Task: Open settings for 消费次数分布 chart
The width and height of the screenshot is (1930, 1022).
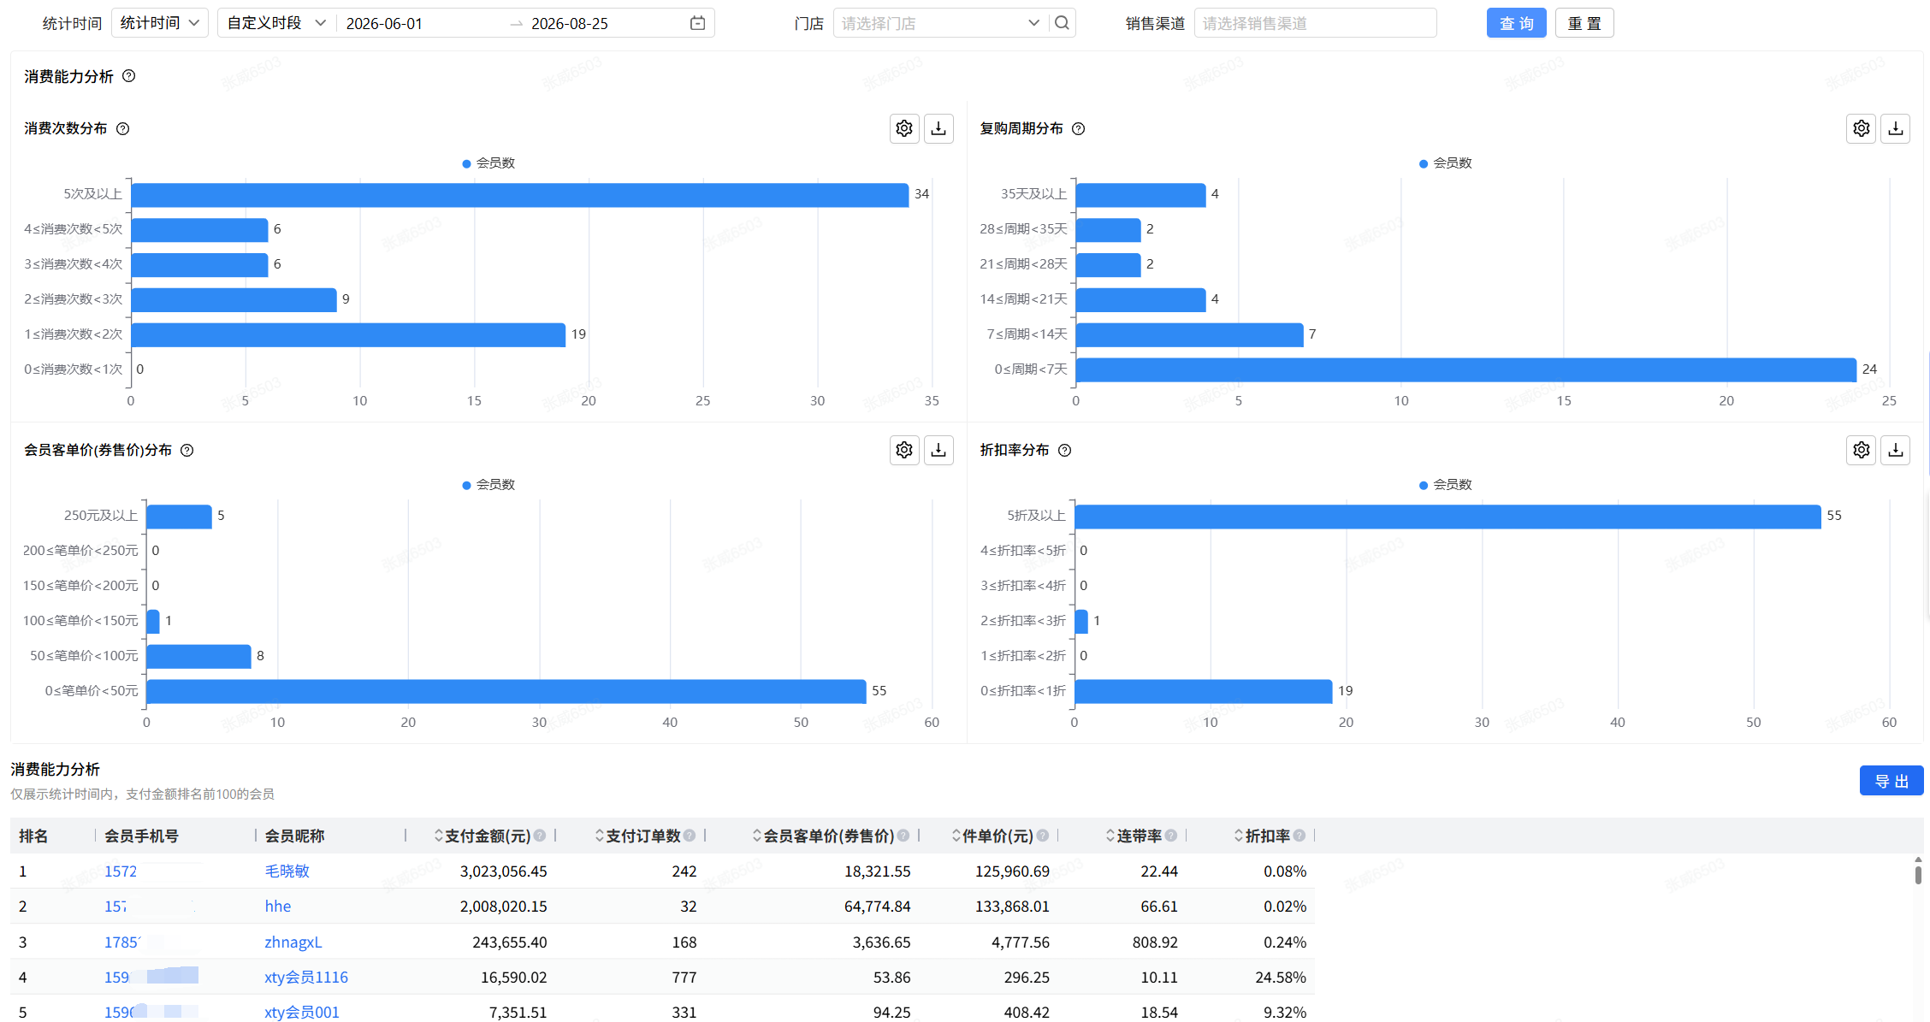Action: (904, 128)
